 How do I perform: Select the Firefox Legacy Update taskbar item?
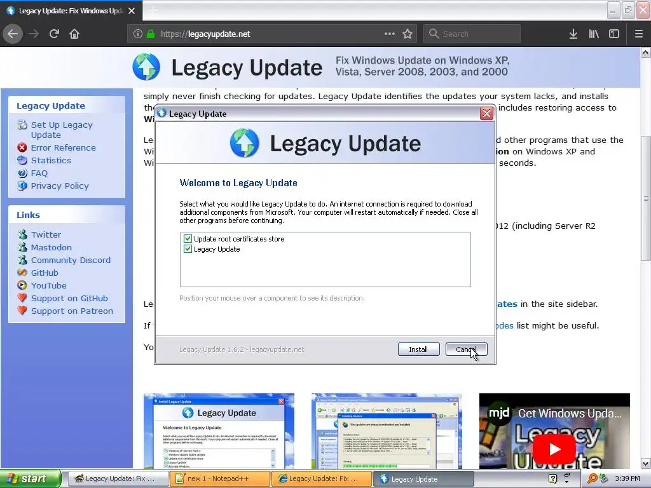tap(118, 478)
